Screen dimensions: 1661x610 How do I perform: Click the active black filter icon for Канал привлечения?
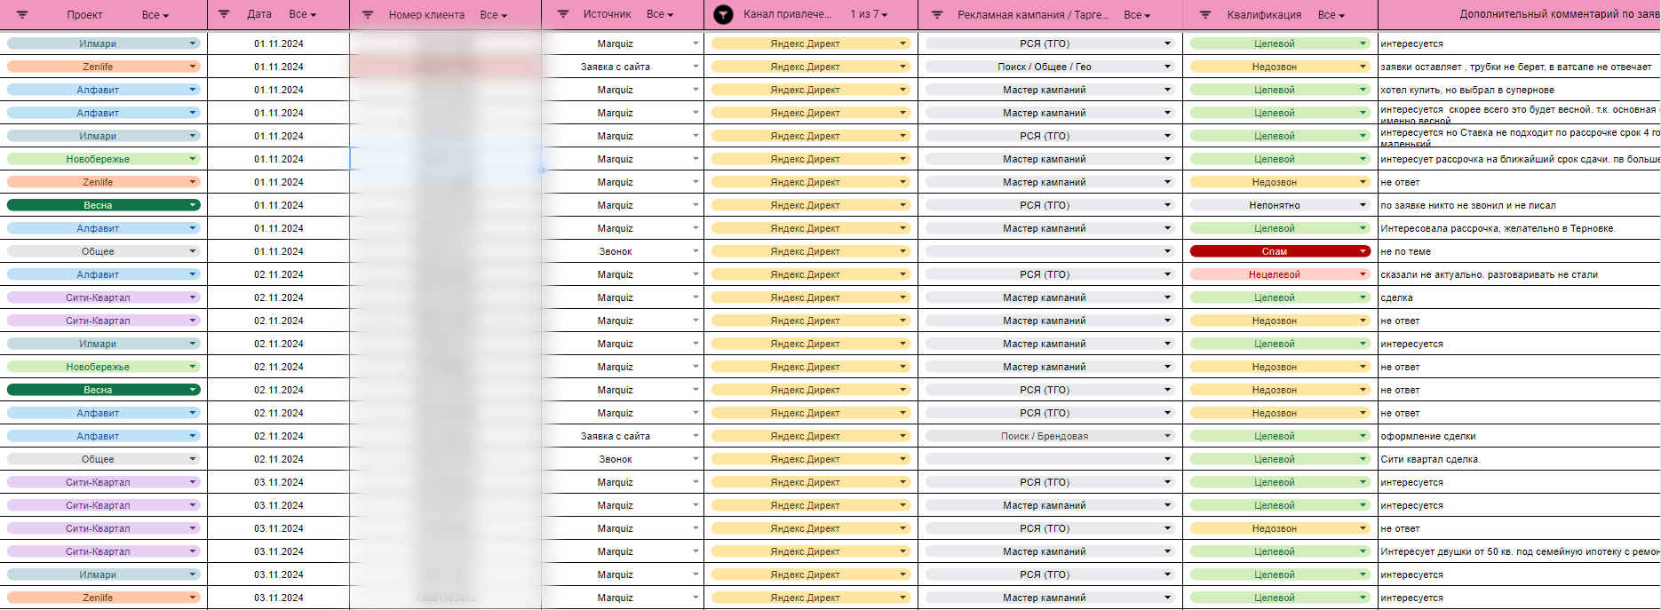(724, 15)
